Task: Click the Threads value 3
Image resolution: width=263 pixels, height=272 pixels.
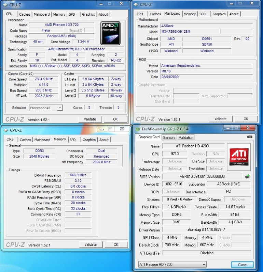Action: pos(118,108)
